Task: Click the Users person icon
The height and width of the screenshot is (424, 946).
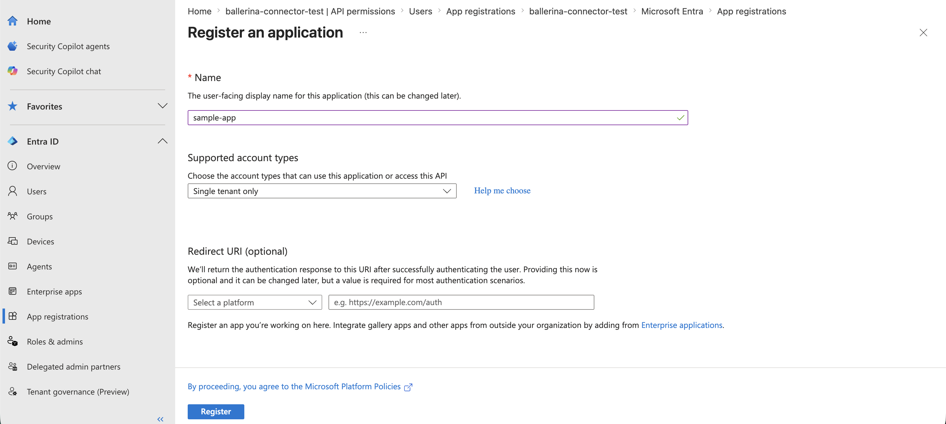Action: pos(13,191)
